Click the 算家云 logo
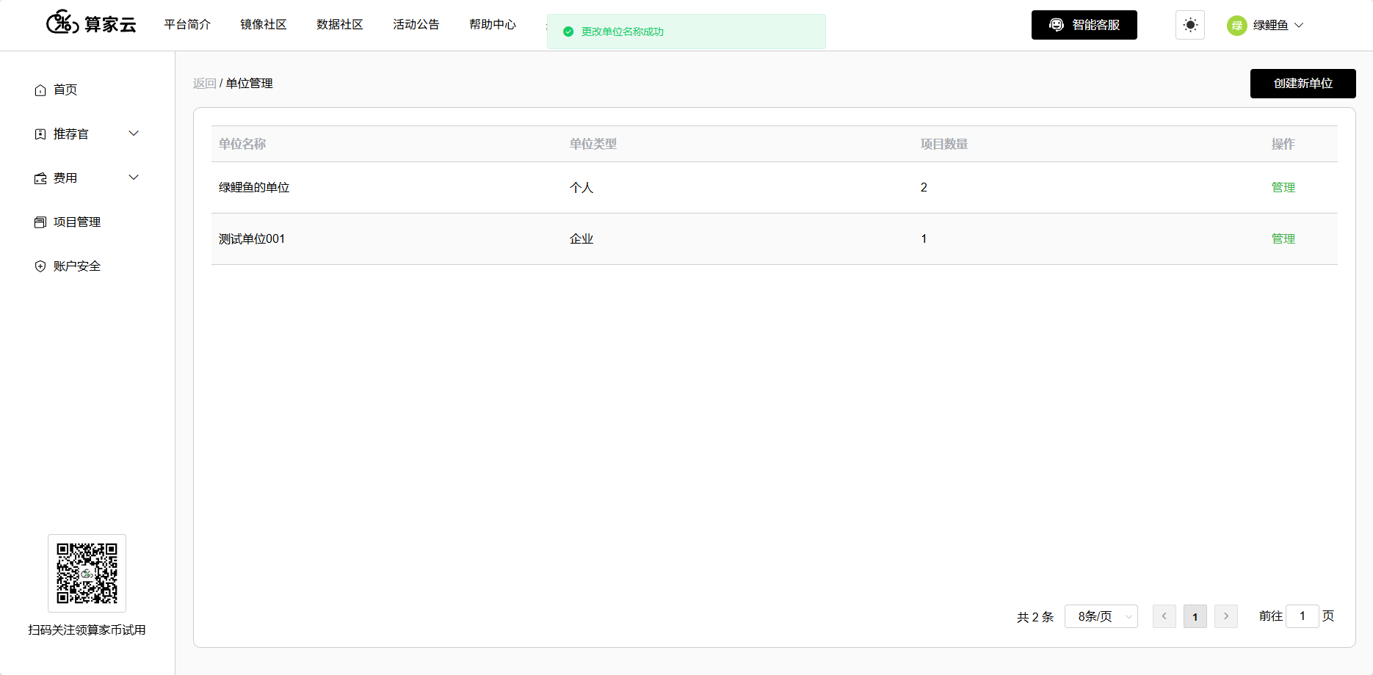Image resolution: width=1373 pixels, height=675 pixels. 91,23
